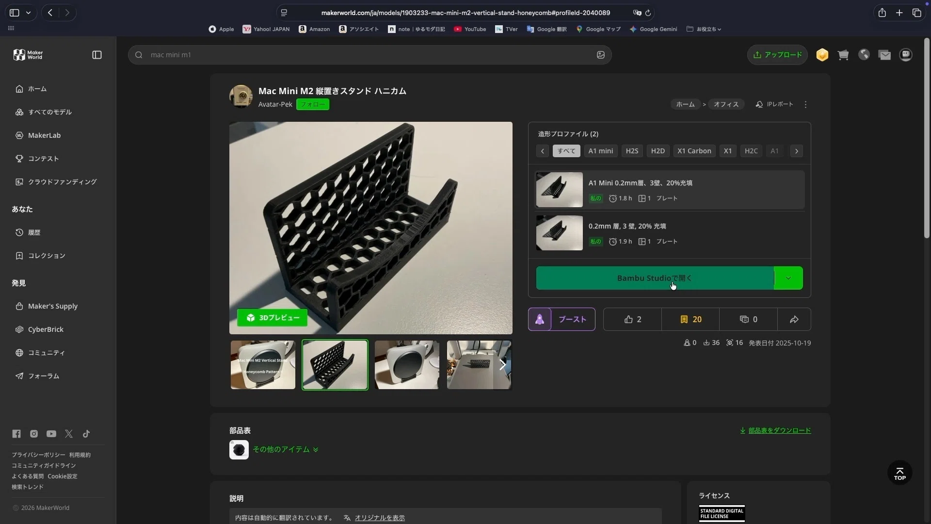Open the shopping cart icon
Image resolution: width=931 pixels, height=524 pixels.
point(843,55)
